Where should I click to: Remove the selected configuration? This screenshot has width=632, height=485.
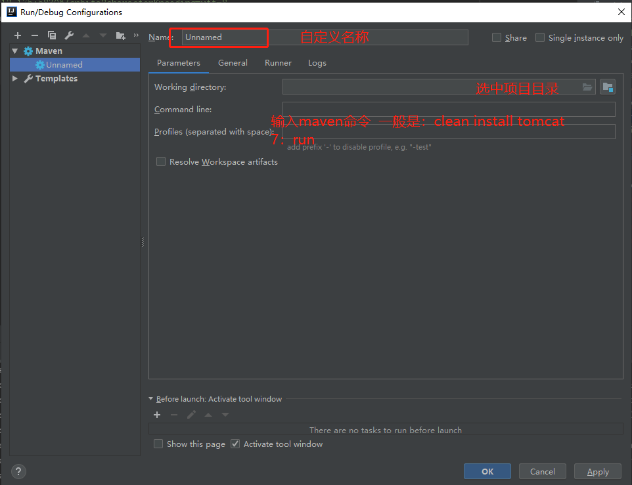tap(35, 35)
